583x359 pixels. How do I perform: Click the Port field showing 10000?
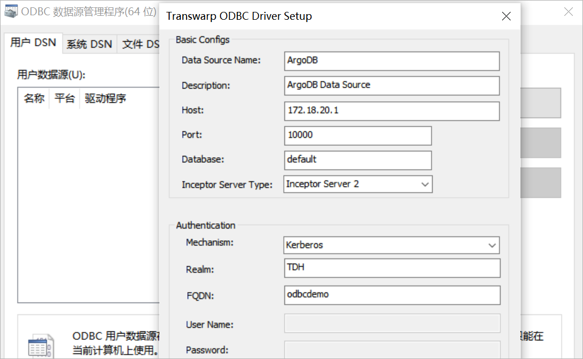(x=358, y=135)
